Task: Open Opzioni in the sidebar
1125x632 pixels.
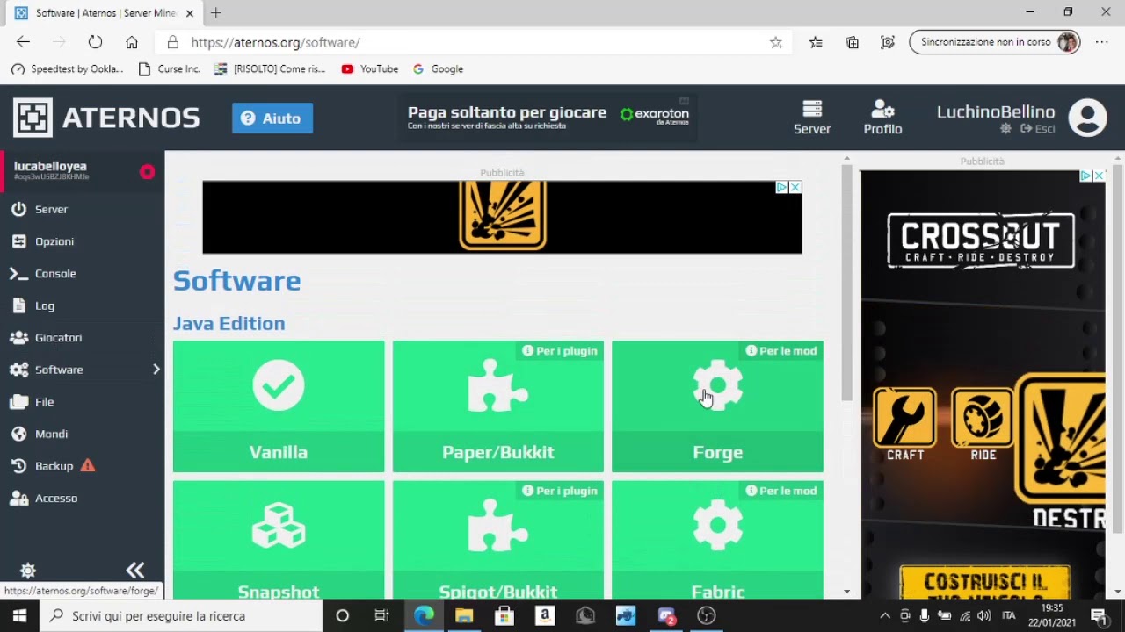Action: (x=54, y=241)
